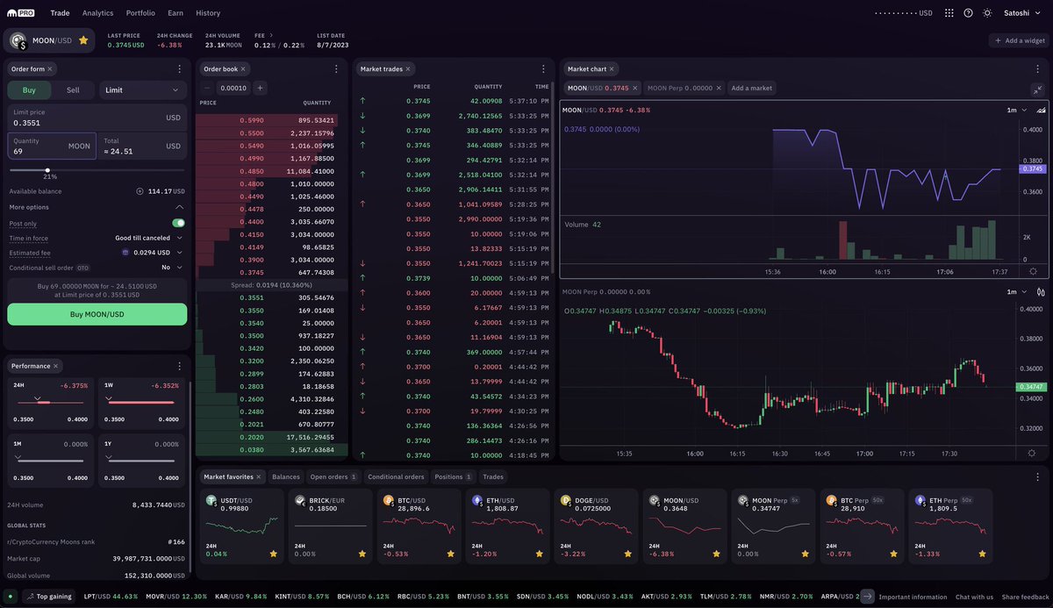The height and width of the screenshot is (608, 1053).
Task: Unfavorite BTC/USD star
Action: click(x=450, y=554)
